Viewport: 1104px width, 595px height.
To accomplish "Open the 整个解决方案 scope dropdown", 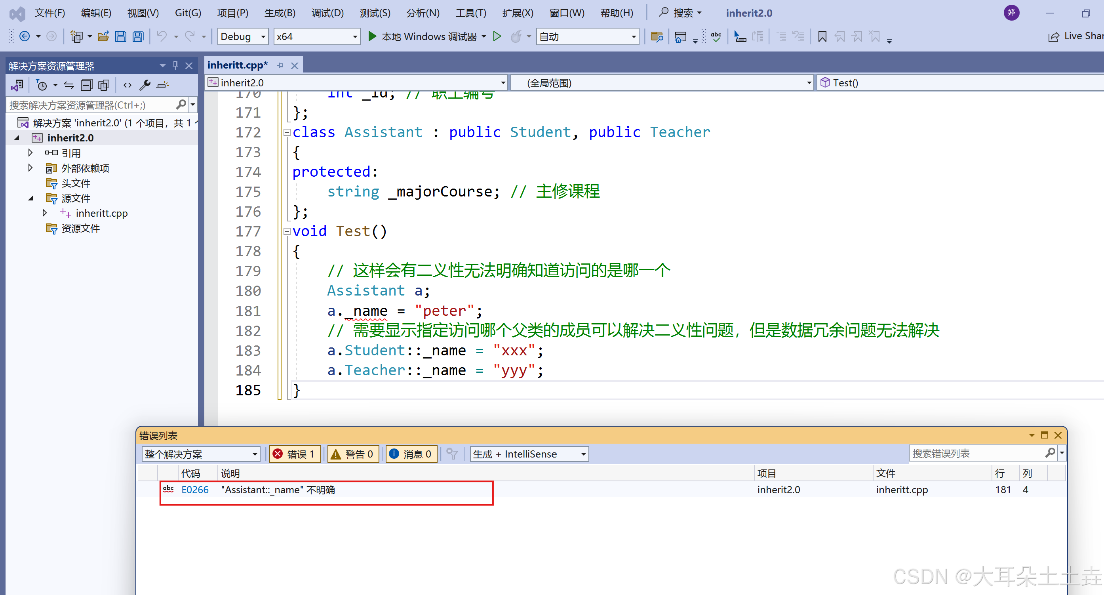I will tap(201, 454).
